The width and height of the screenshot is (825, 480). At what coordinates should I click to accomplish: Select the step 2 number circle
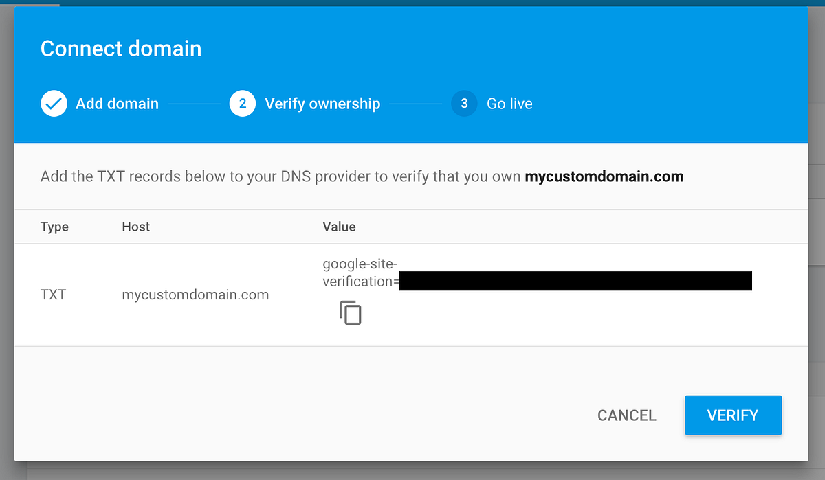point(243,104)
